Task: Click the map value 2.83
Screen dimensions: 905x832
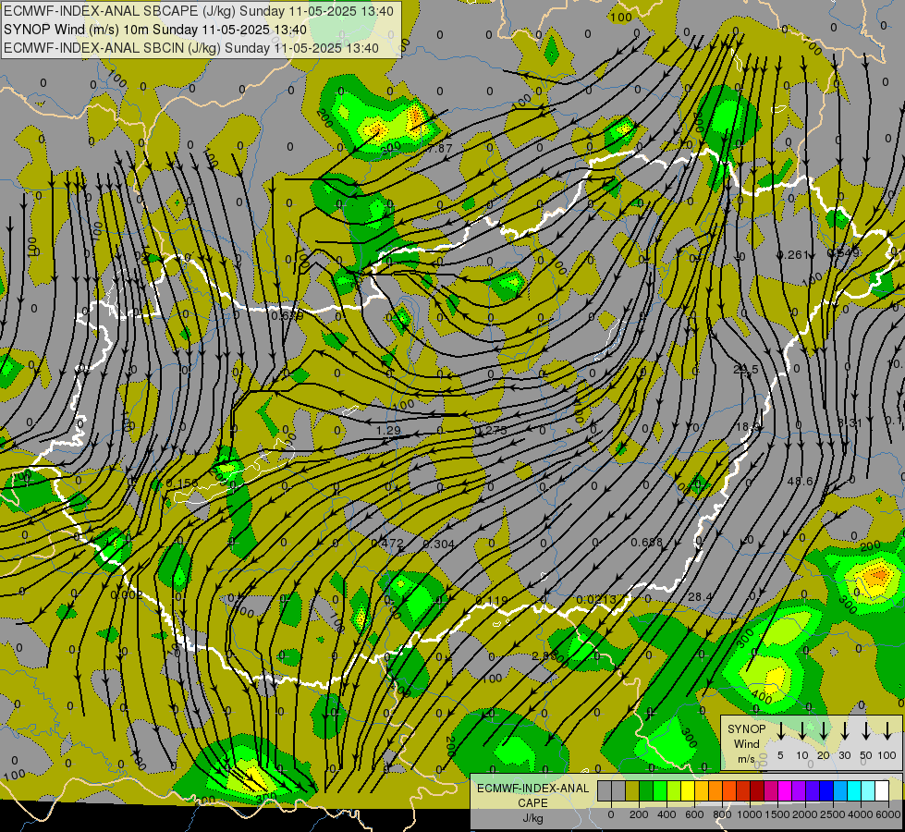Action: [544, 656]
